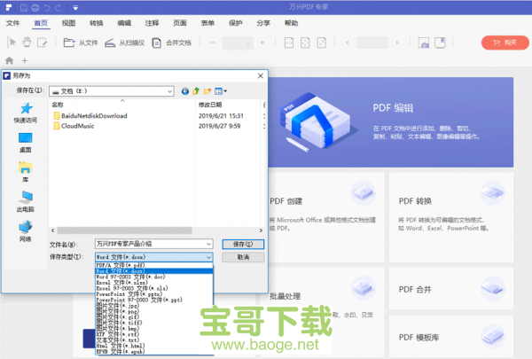Click the zoom in plus button
Screen dimensions: 532x359
click(x=262, y=43)
